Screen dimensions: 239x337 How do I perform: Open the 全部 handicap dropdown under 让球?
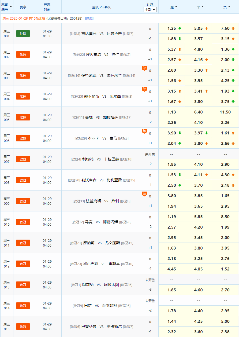click(150, 10)
